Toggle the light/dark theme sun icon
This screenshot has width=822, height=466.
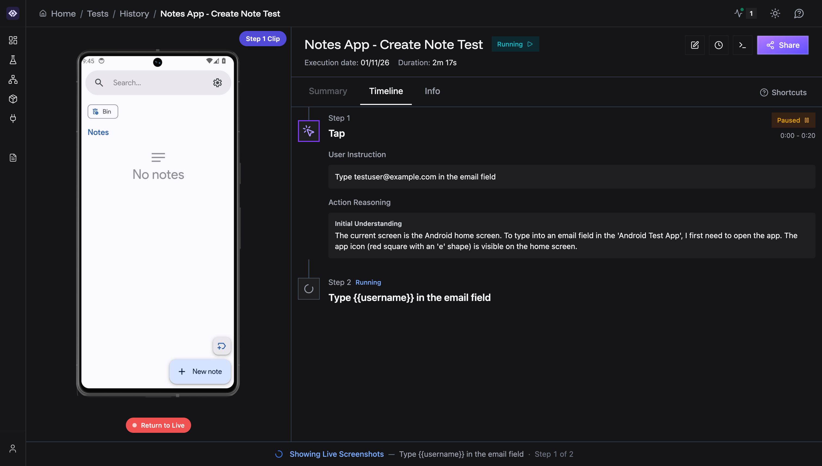click(775, 13)
